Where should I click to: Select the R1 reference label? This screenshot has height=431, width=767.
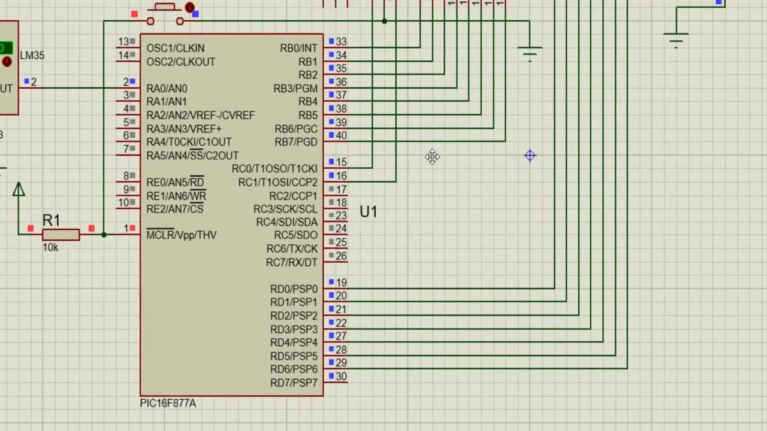coord(52,221)
